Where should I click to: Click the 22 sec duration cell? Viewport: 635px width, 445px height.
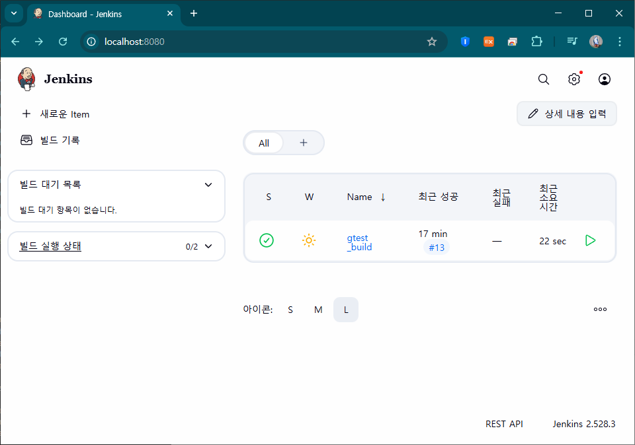(552, 241)
